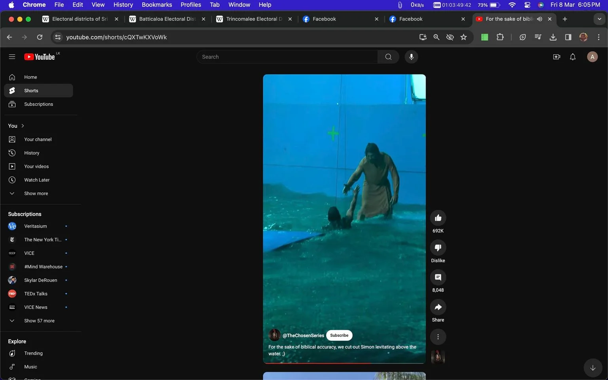608x380 pixels.
Task: Open YouTube notifications bell
Action: [572, 57]
